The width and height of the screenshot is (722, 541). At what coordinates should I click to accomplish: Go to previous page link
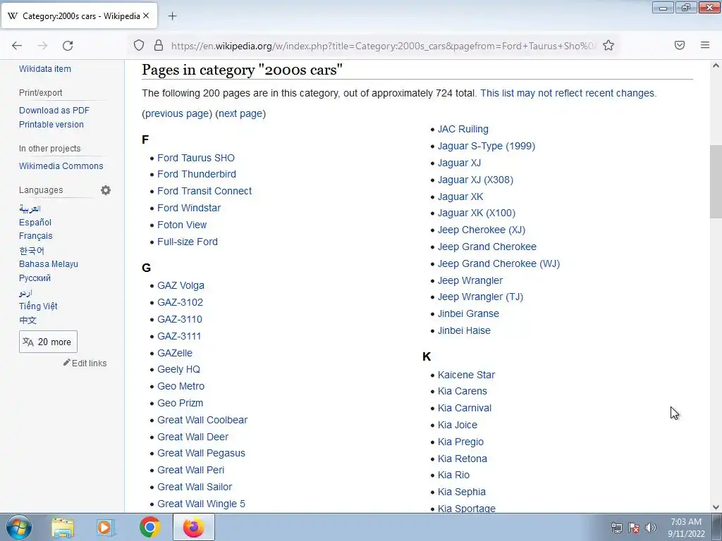tap(178, 113)
